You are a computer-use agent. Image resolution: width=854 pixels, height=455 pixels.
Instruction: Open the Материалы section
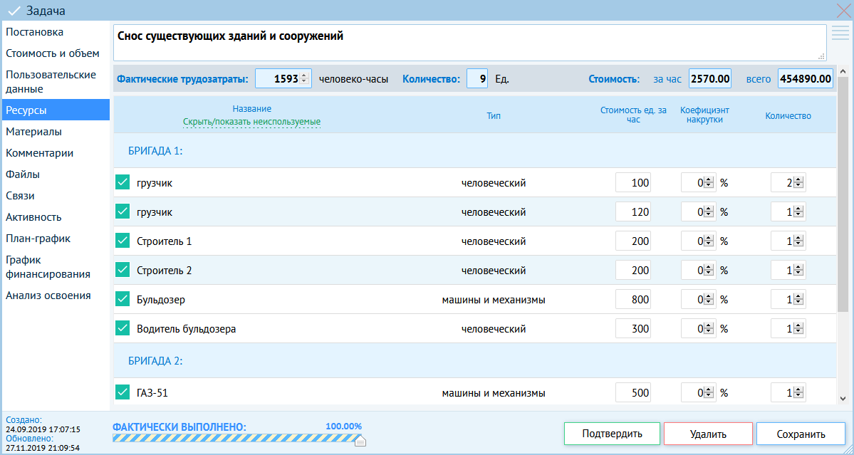56,132
